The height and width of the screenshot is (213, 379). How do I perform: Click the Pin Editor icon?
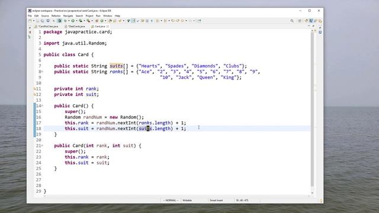point(199,21)
